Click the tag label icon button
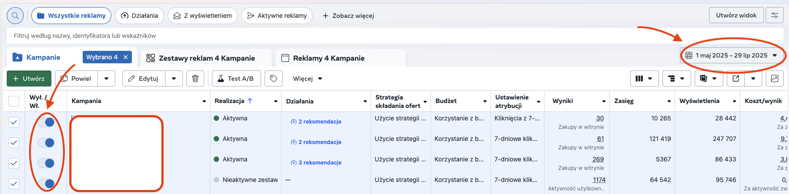 click(274, 78)
